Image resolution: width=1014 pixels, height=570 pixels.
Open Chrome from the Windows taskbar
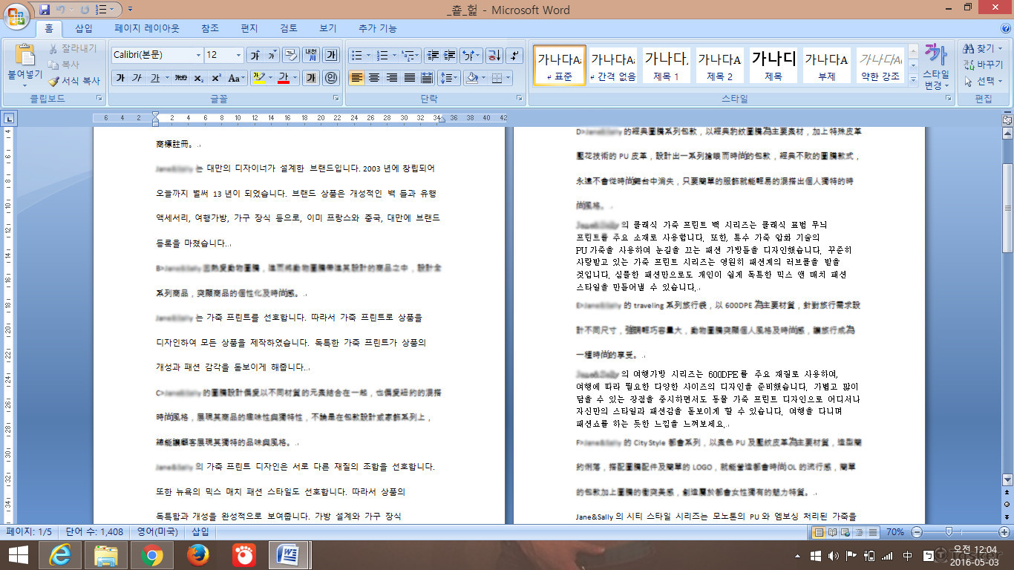[x=151, y=554]
